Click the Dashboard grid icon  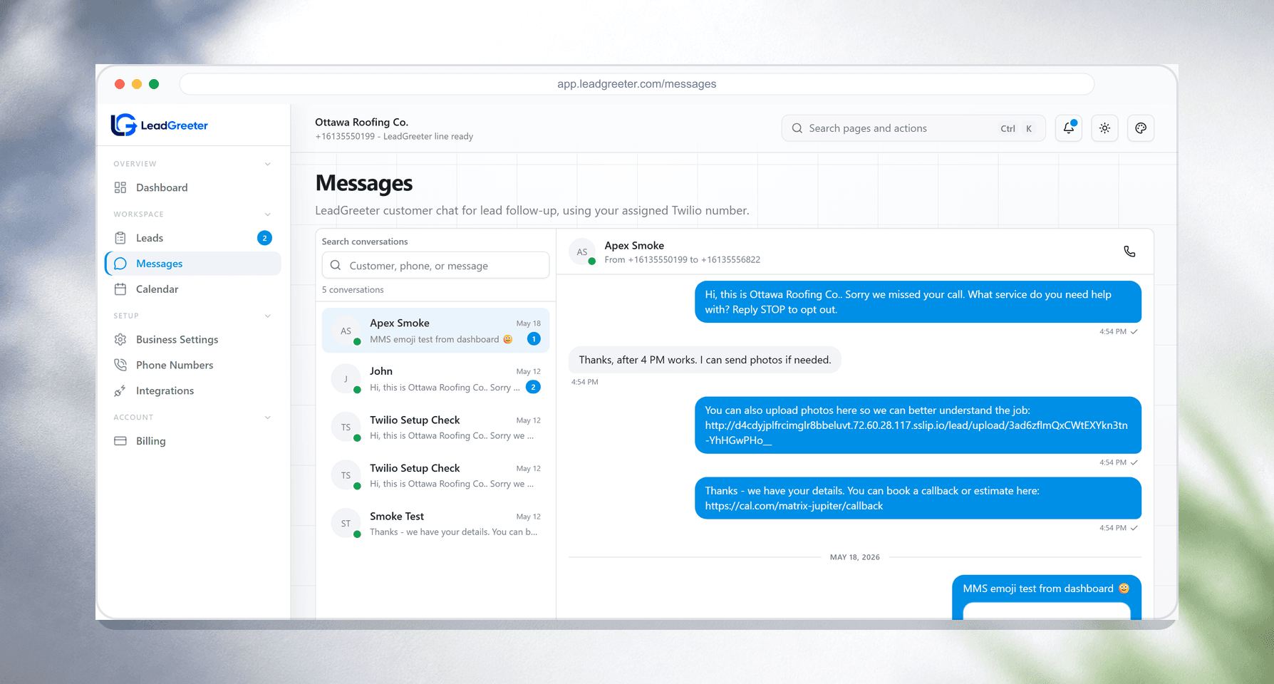point(120,187)
